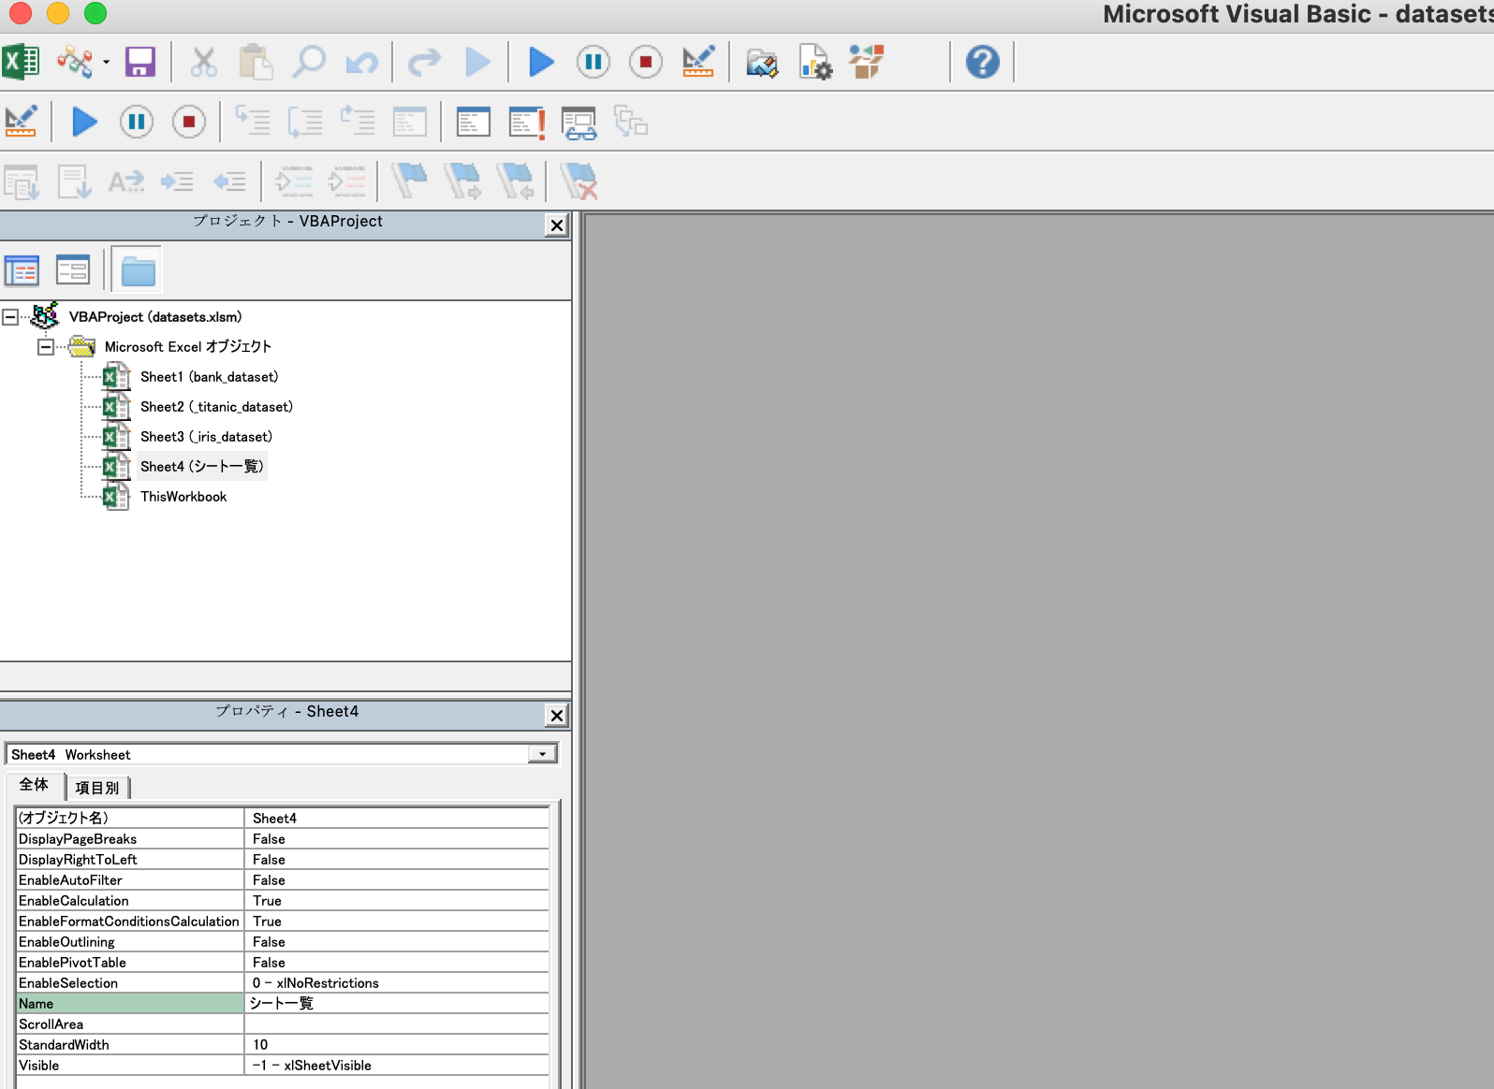
Task: Click the Complete Word icon
Action: pyautogui.click(x=126, y=181)
